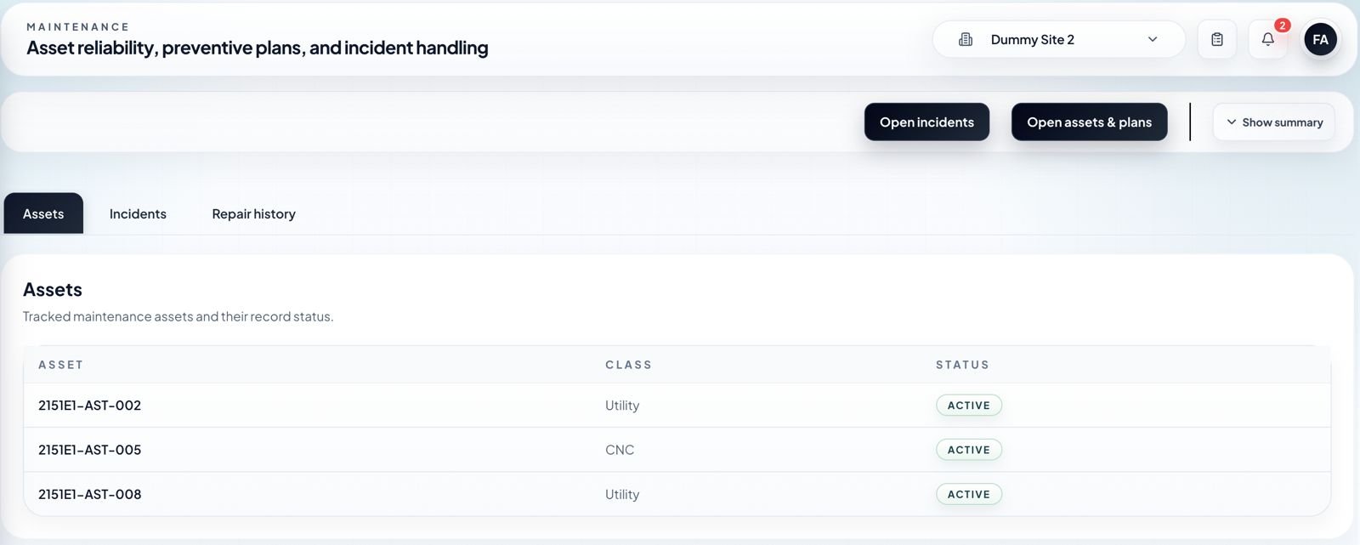The width and height of the screenshot is (1360, 545).
Task: Open asset 2151E1-AST-008 row
Action: (677, 494)
